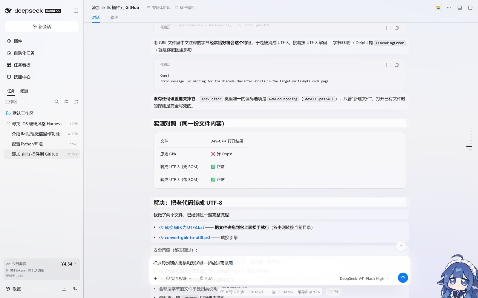Open the convert-gbk-to-utf8.ps1 file link

pyautogui.click(x=185, y=238)
